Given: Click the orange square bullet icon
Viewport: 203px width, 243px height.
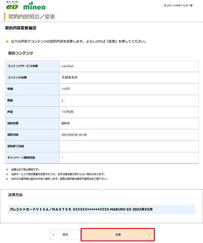Looking at the screenshot, I should pyautogui.click(x=7, y=41).
